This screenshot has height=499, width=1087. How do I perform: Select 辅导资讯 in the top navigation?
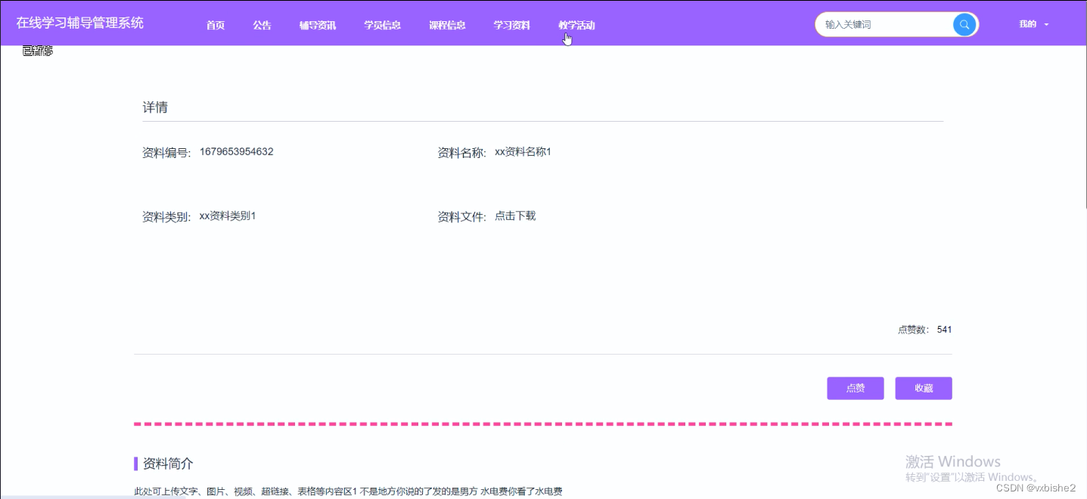click(x=318, y=25)
